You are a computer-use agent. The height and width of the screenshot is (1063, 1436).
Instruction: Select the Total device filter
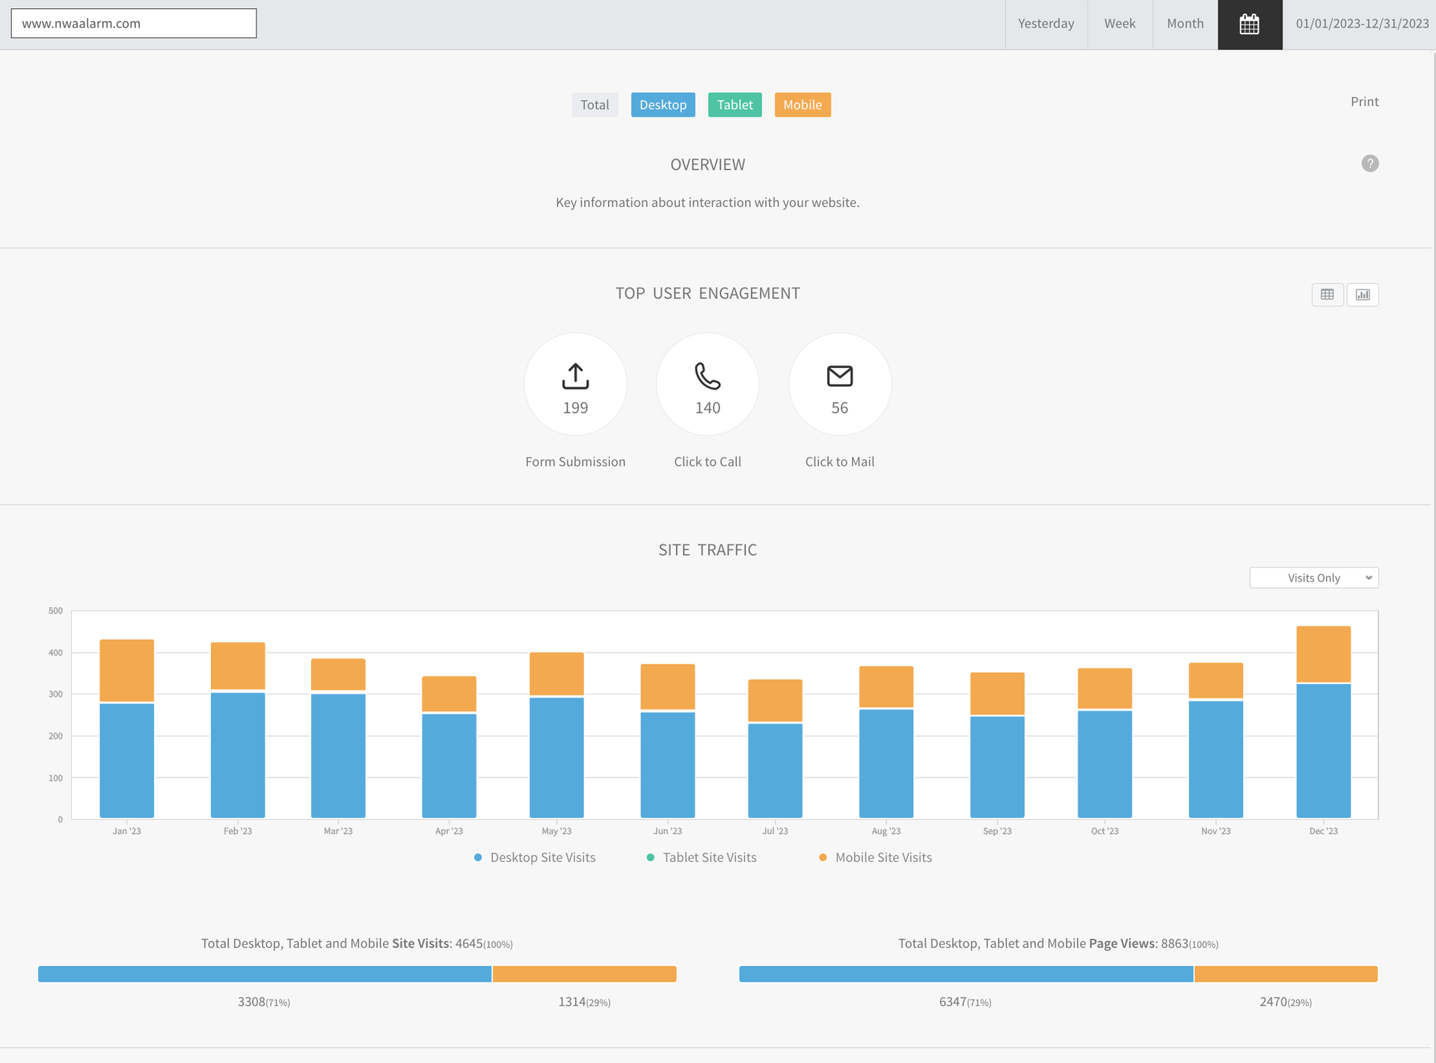click(595, 105)
